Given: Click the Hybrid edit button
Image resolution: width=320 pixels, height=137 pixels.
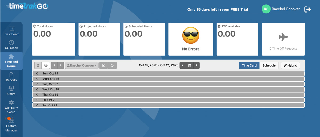Looking at the screenshot, I should pyautogui.click(x=290, y=65).
